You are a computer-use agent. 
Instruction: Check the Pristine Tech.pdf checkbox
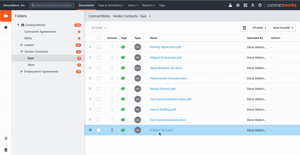(x=99, y=130)
